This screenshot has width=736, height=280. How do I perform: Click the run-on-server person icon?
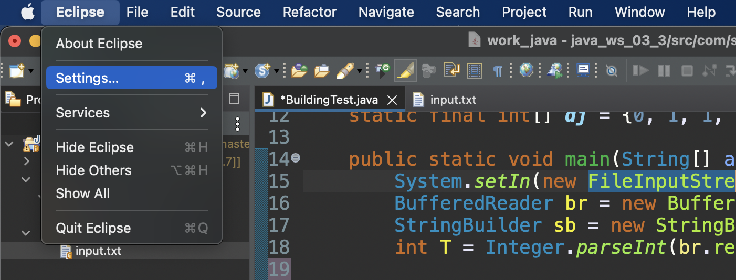coord(554,70)
